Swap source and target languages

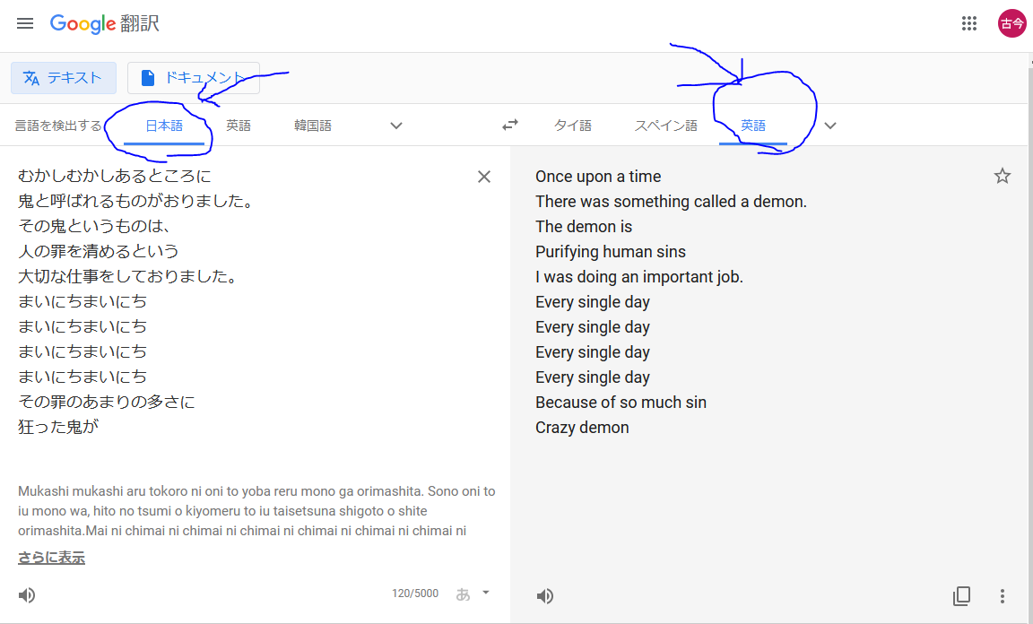click(x=510, y=125)
